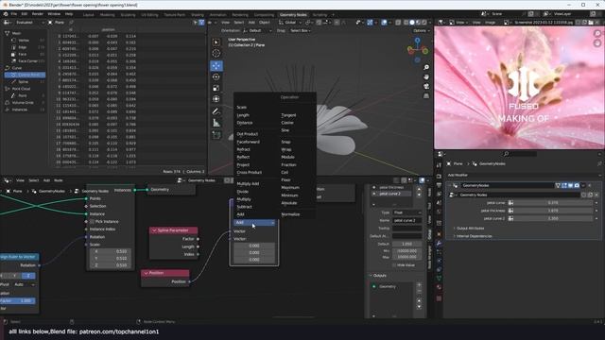
Task: Choose Multiply in operation menu
Action: [x=244, y=199]
